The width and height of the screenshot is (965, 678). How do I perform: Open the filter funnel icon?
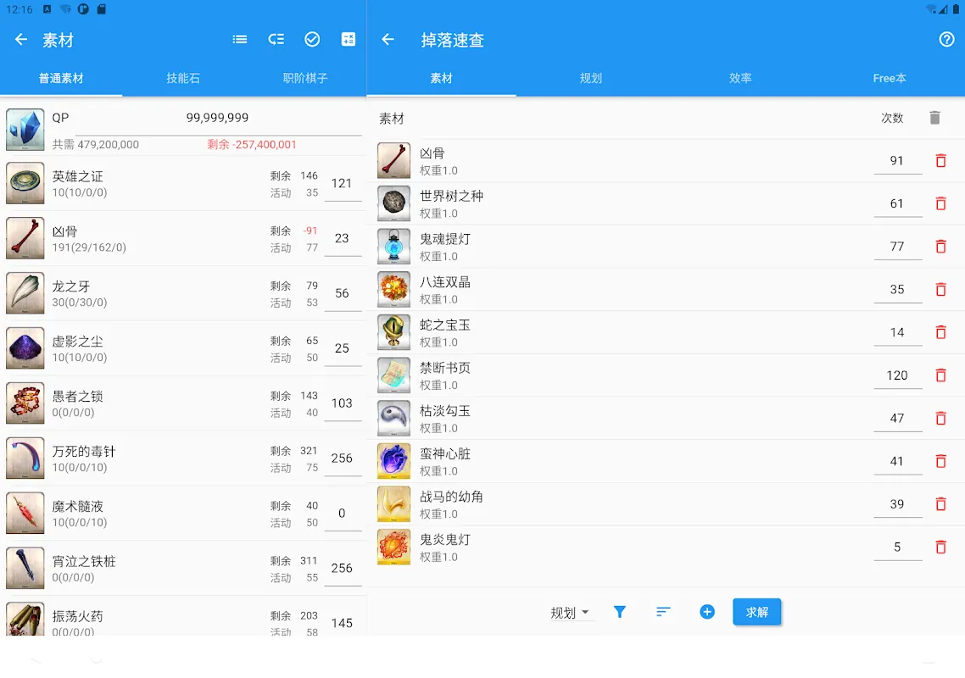[620, 612]
